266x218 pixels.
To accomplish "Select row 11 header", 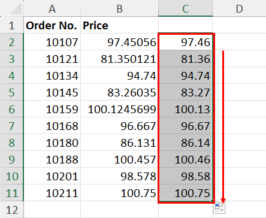I will [11, 193].
